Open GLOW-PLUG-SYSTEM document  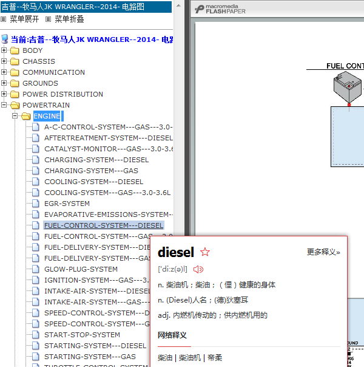tap(81, 269)
